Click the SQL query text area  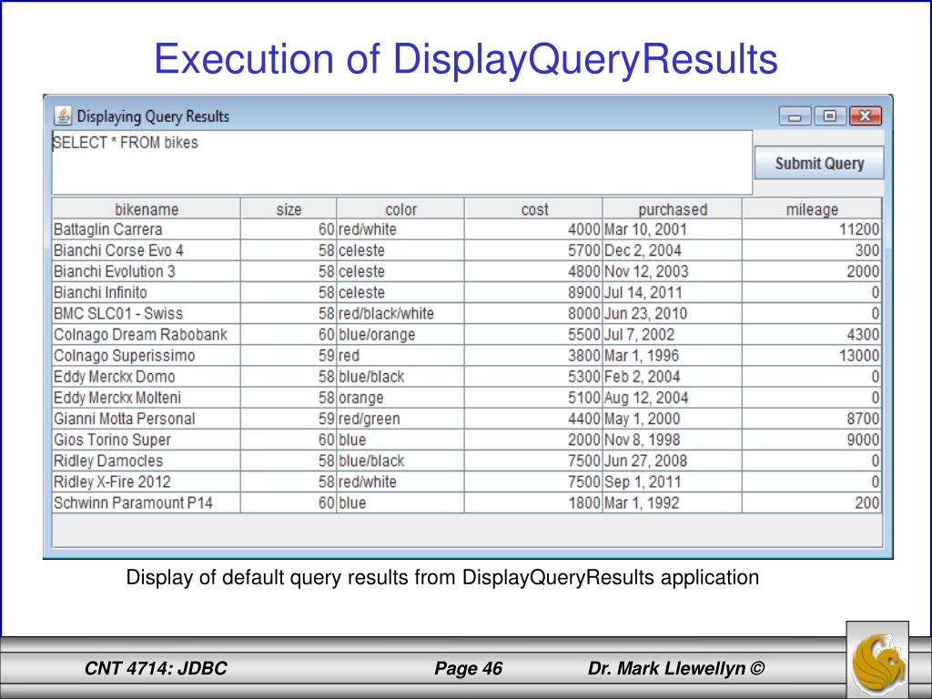(x=402, y=163)
